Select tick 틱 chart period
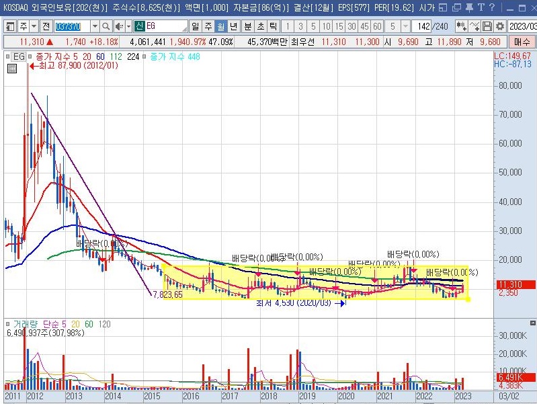The image size is (537, 404). [273, 26]
